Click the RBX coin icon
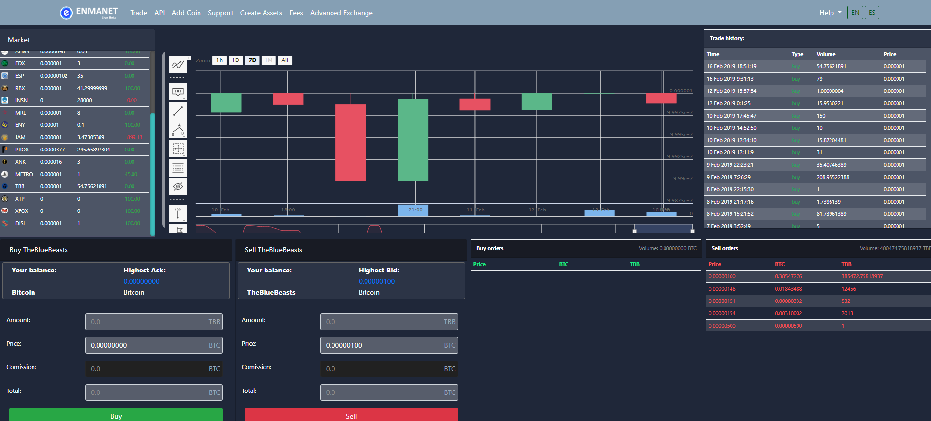This screenshot has width=931, height=421. 5,88
